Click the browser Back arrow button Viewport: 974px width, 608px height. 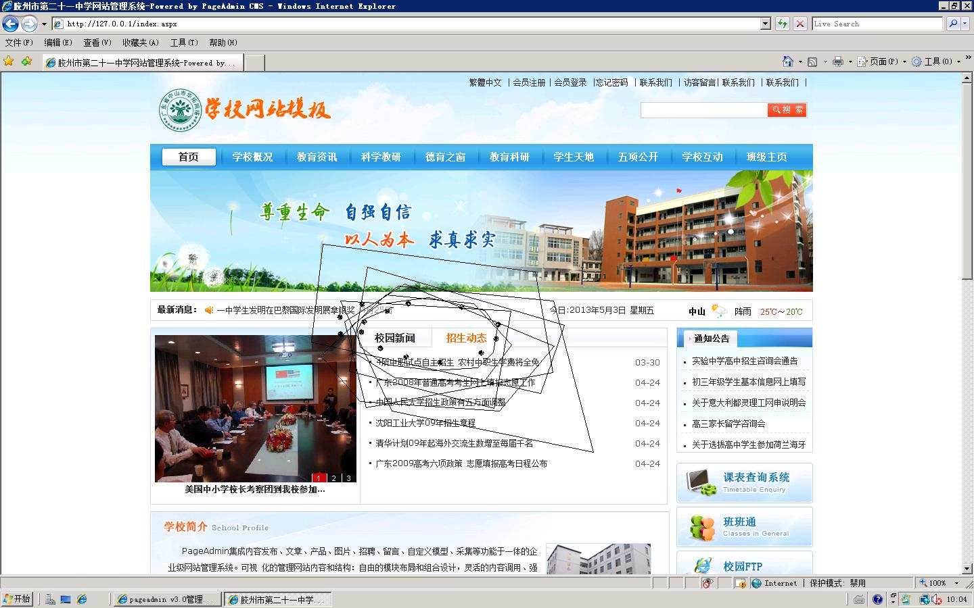pos(10,24)
